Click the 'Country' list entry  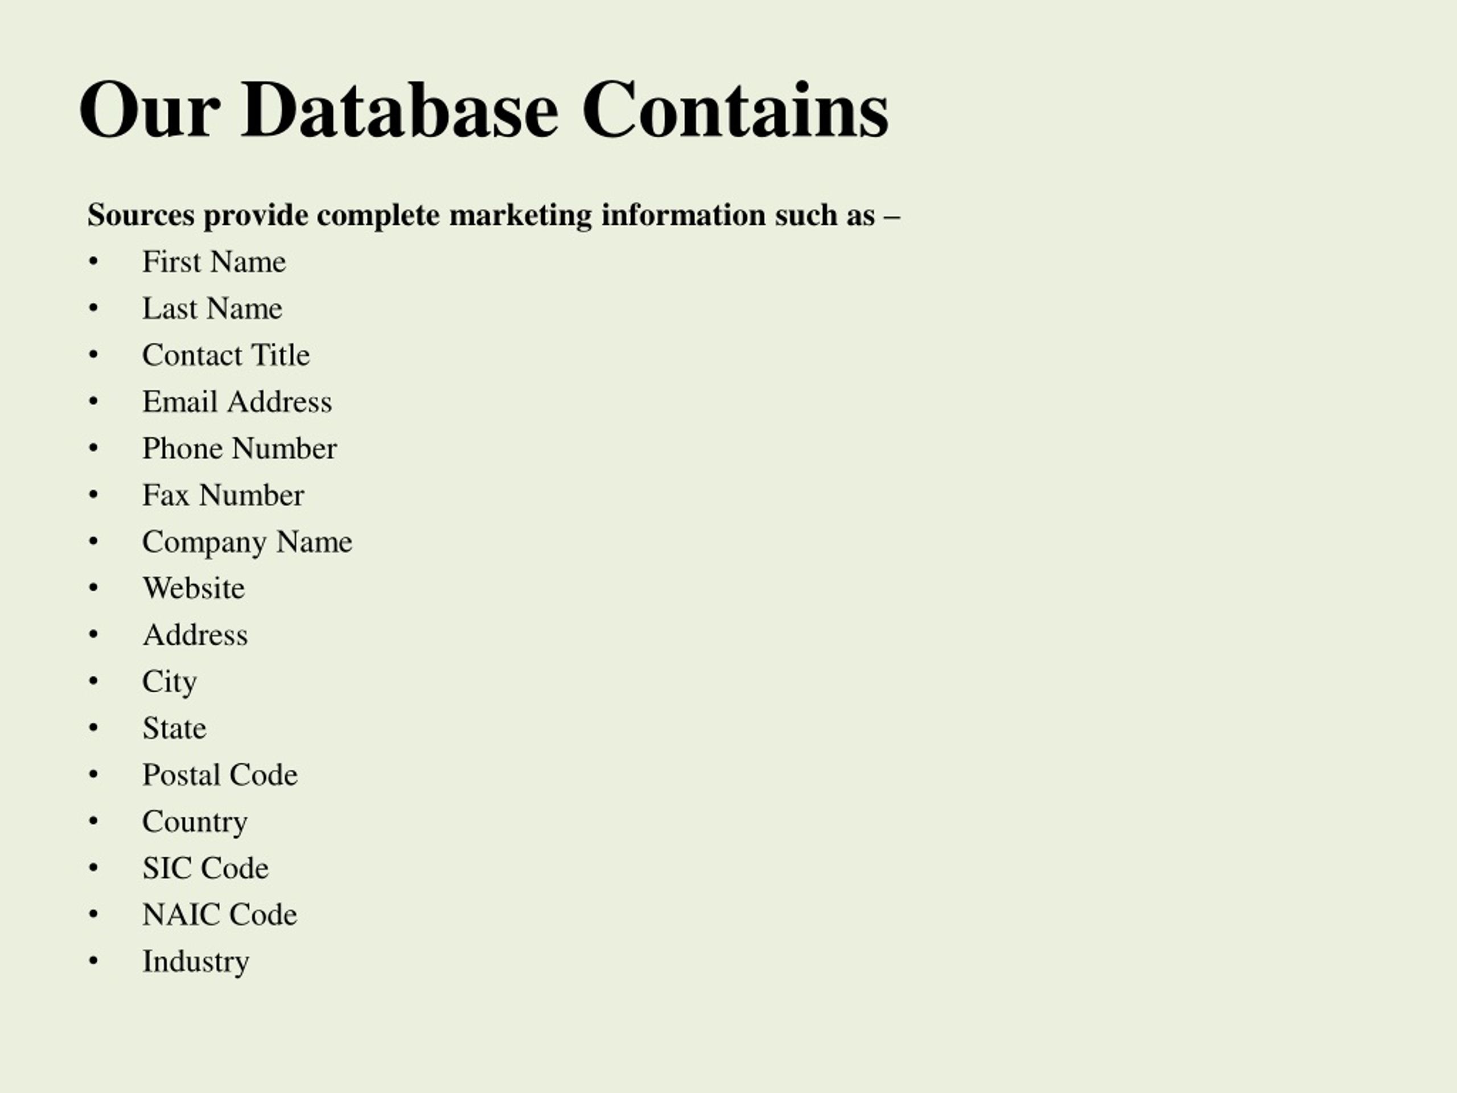click(x=195, y=823)
